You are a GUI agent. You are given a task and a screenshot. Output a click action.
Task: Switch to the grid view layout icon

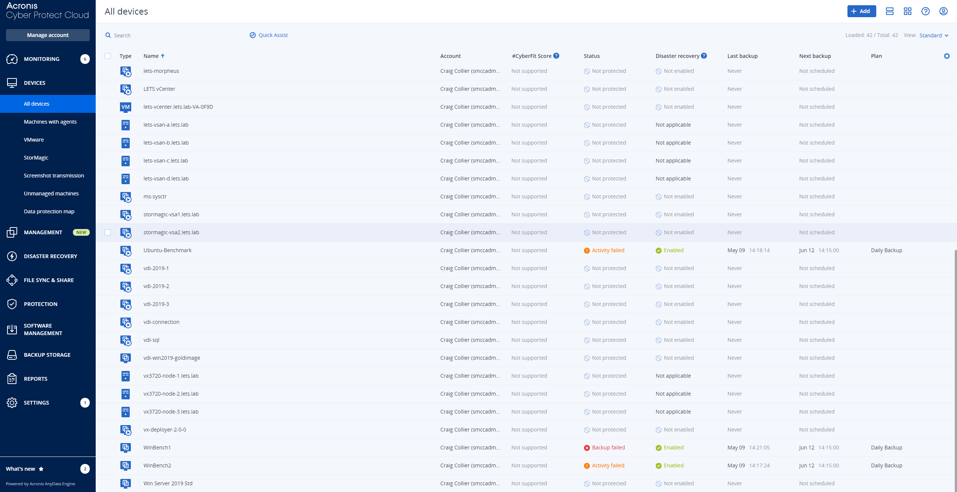click(908, 11)
